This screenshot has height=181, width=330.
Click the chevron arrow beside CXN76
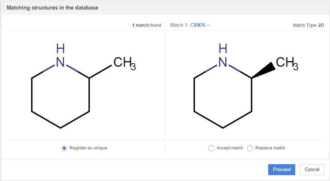click(x=209, y=25)
